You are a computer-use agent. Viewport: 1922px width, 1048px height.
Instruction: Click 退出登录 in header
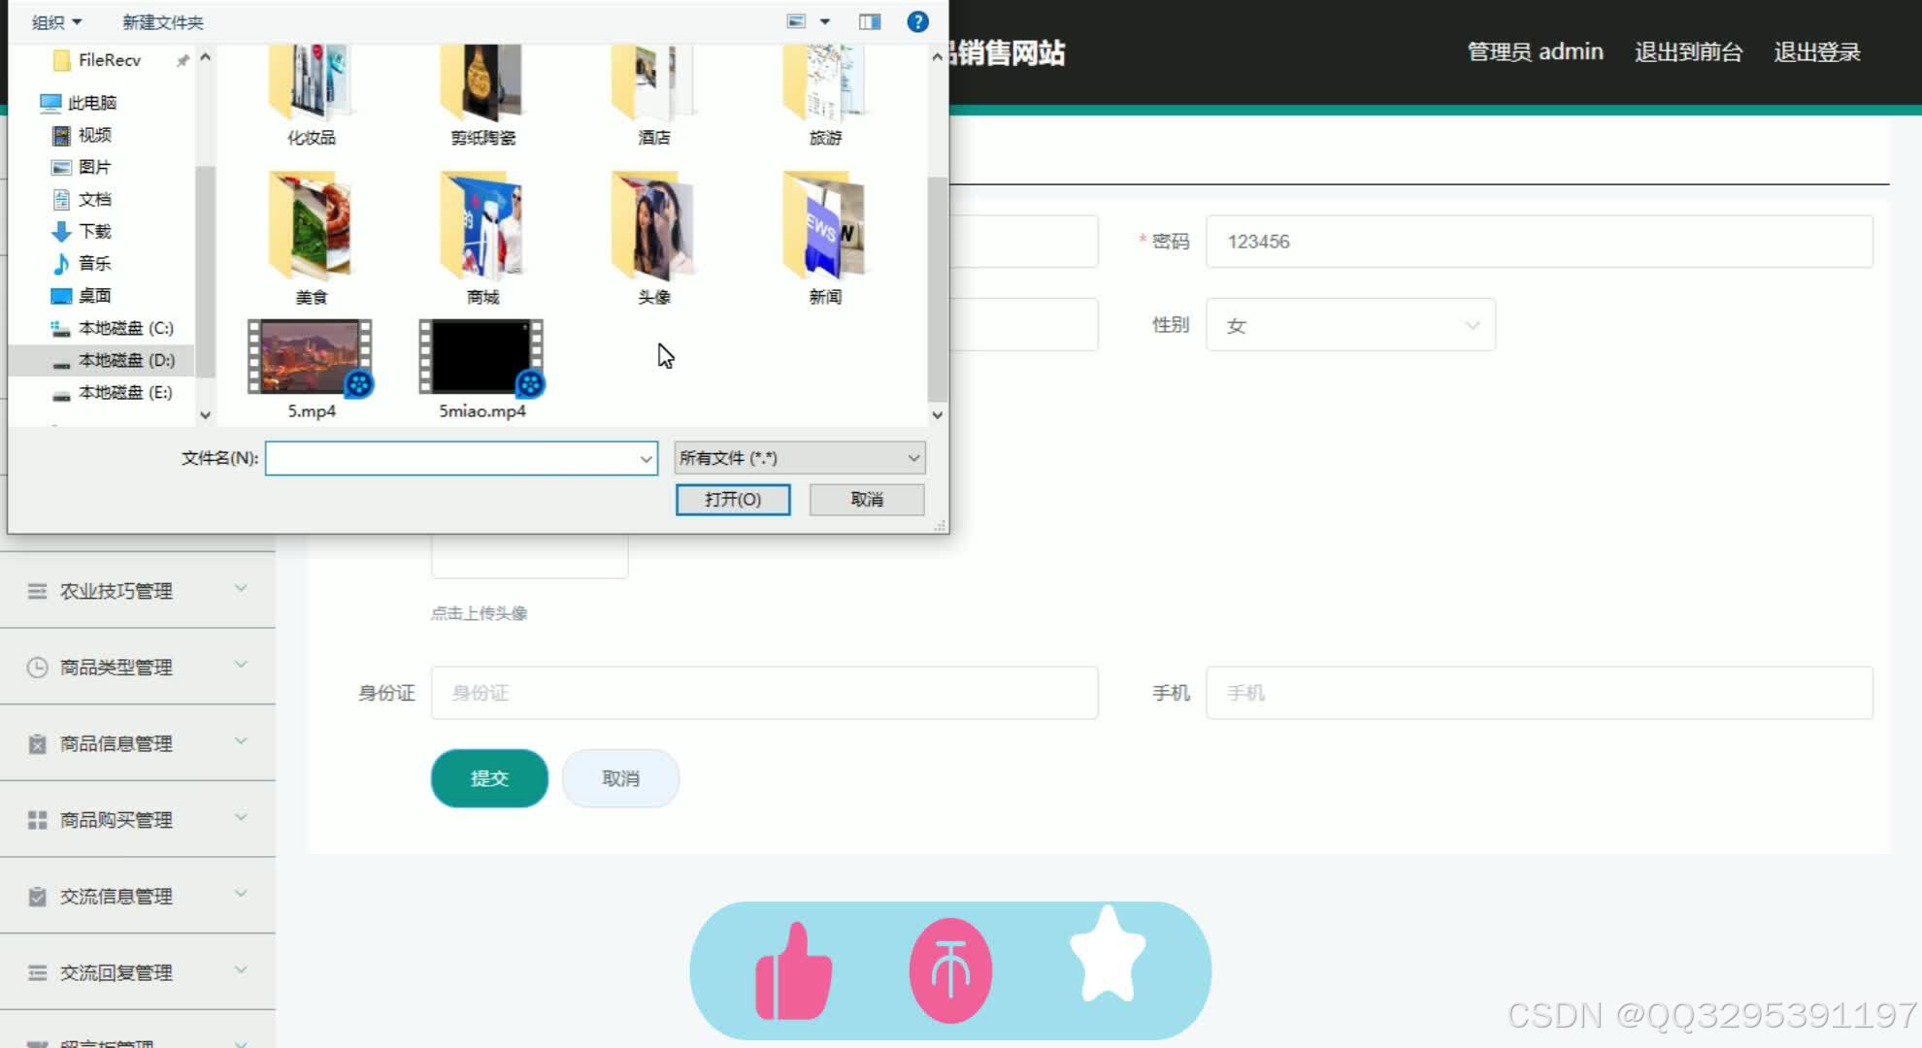point(1817,51)
